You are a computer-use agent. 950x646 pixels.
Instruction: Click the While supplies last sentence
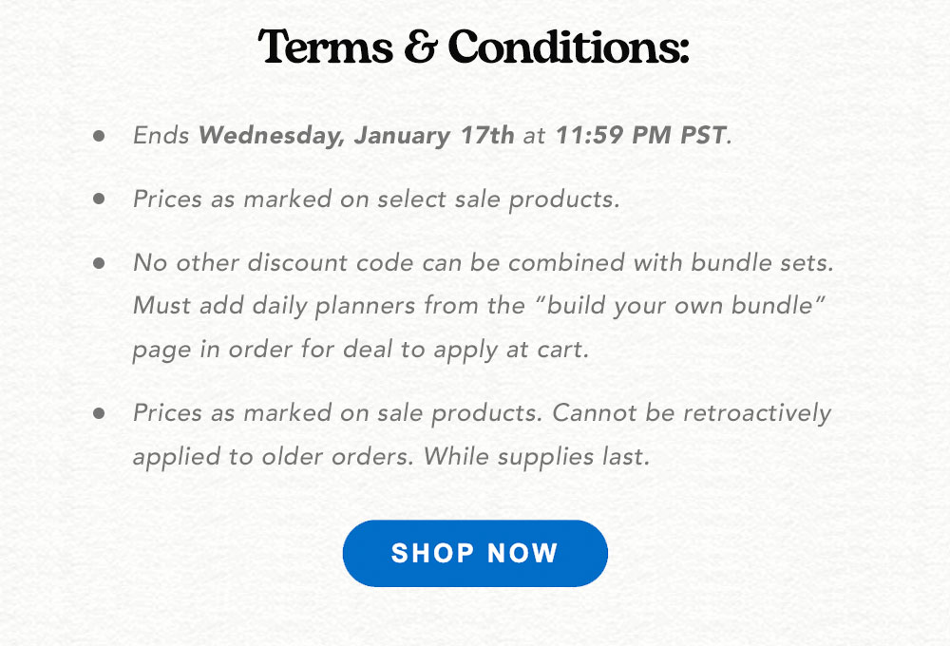[x=537, y=457]
